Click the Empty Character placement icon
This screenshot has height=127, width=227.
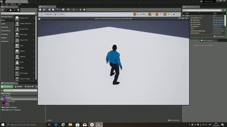(x=17, y=24)
